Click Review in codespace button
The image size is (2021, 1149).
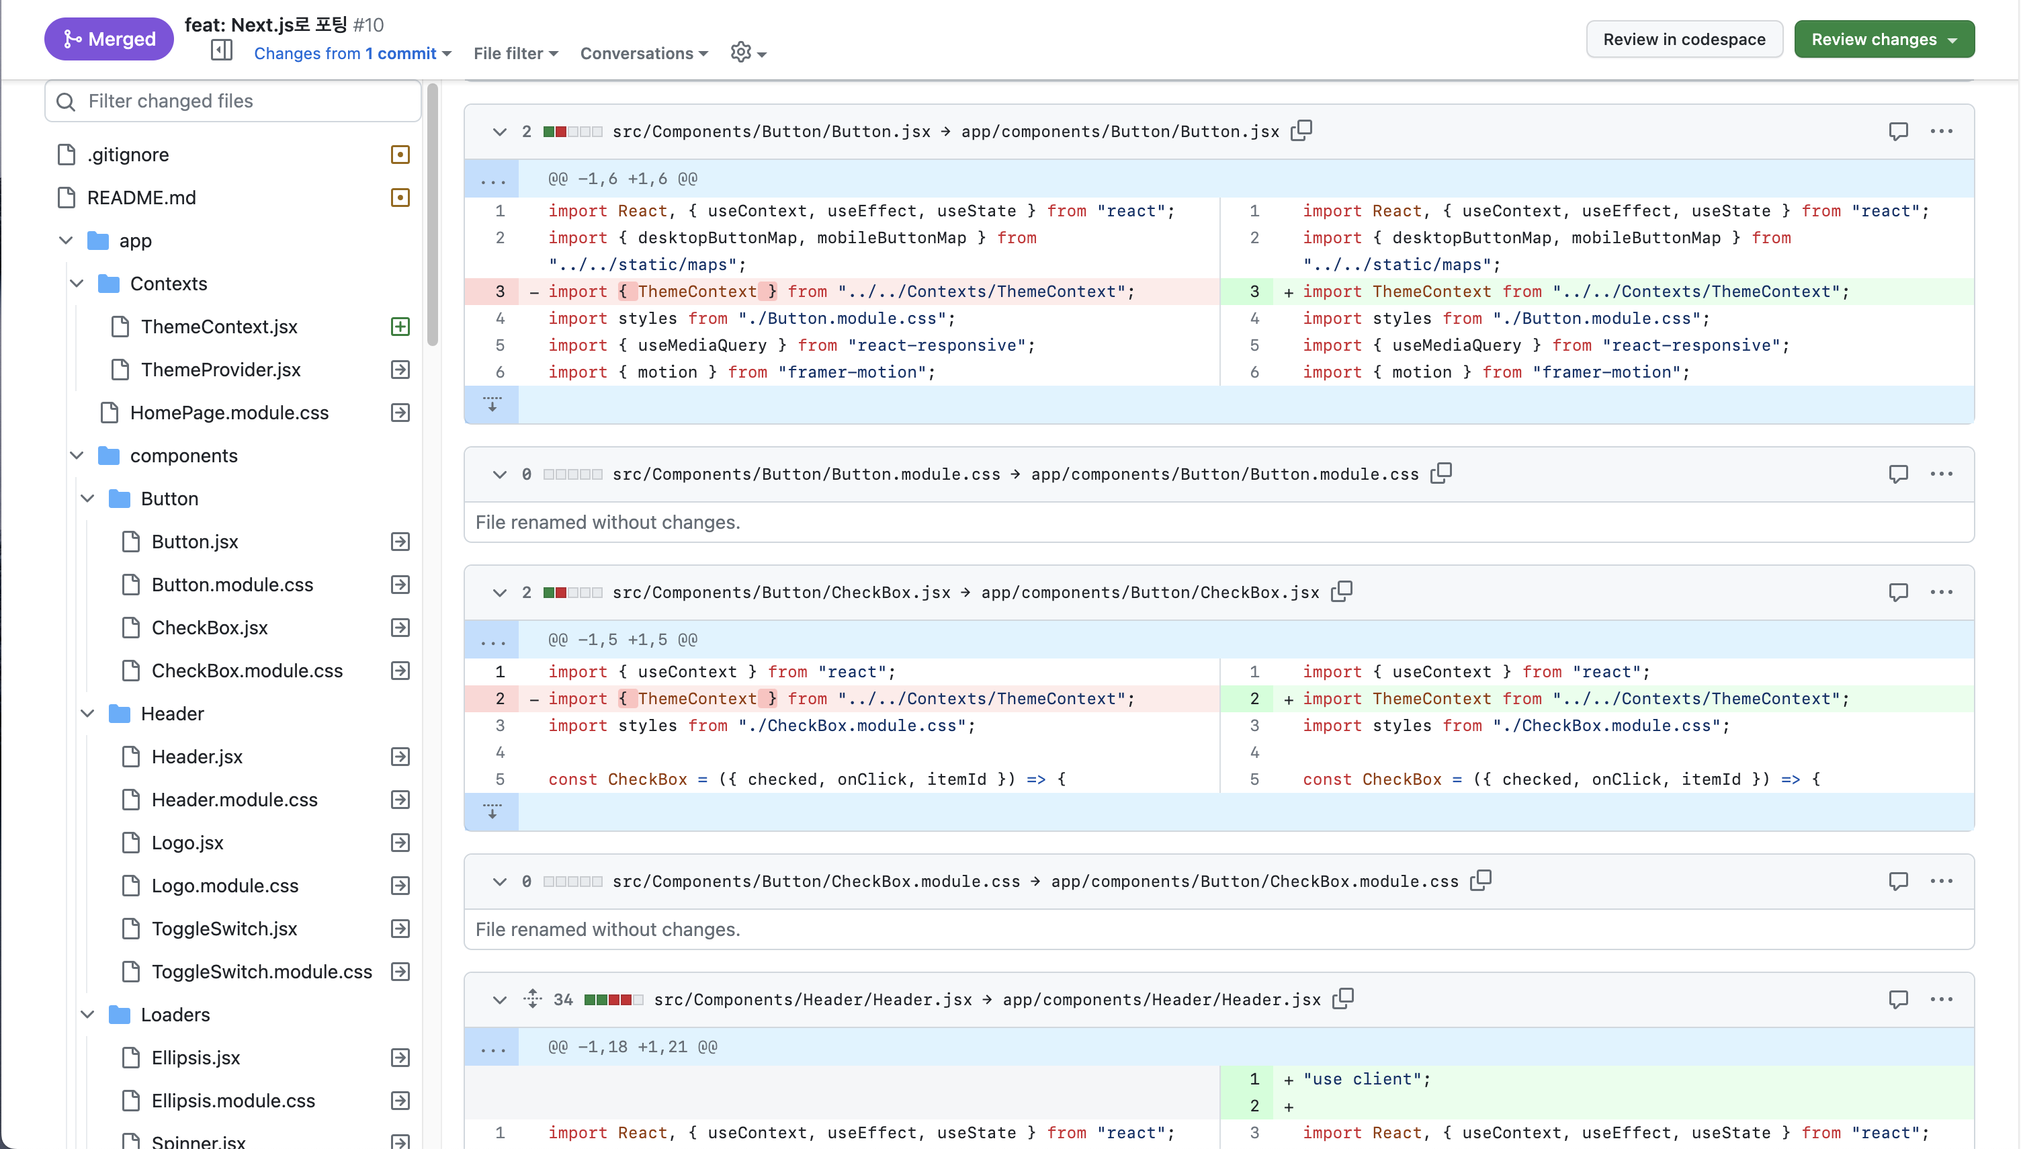(1683, 40)
